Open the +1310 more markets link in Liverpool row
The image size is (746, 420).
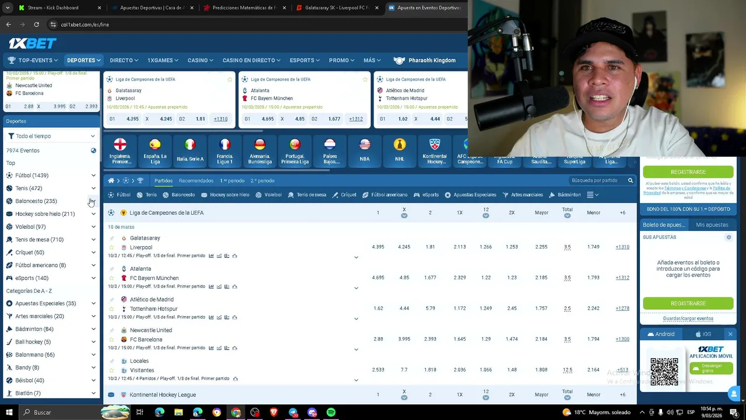(622, 247)
